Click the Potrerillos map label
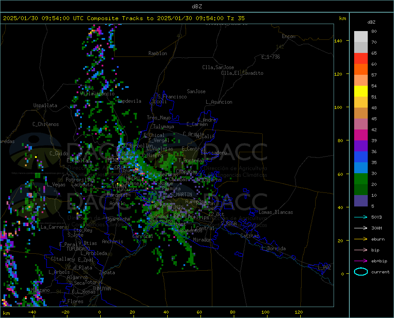 [x=80, y=180]
